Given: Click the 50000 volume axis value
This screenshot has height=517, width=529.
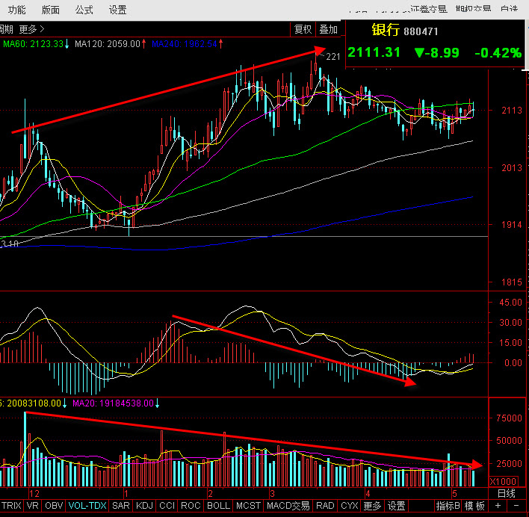Looking at the screenshot, I should (509, 441).
